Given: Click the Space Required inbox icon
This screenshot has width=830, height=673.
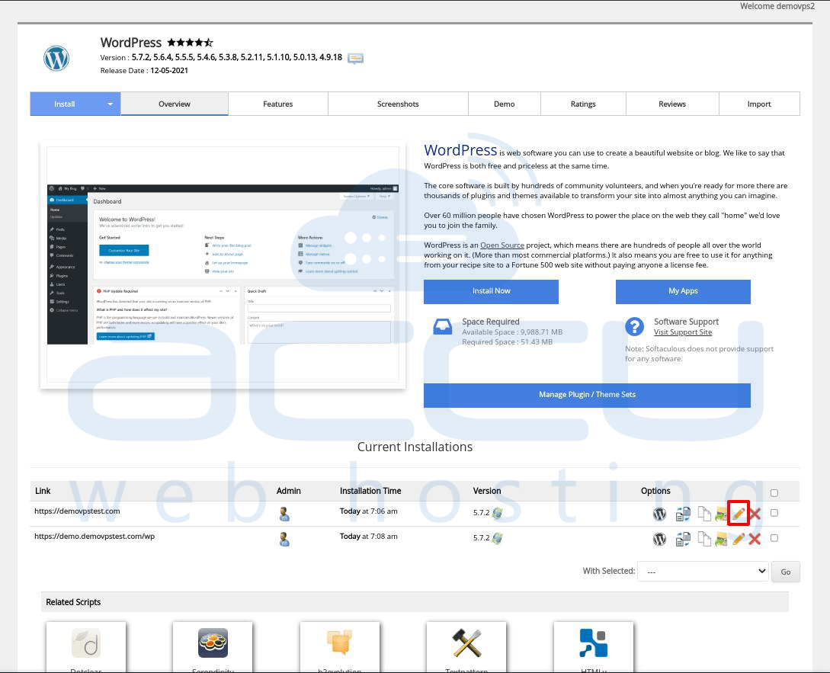Looking at the screenshot, I should coord(443,327).
